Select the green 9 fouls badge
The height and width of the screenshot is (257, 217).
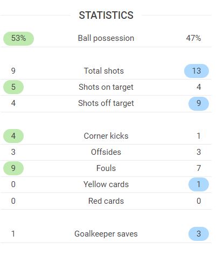[13, 168]
